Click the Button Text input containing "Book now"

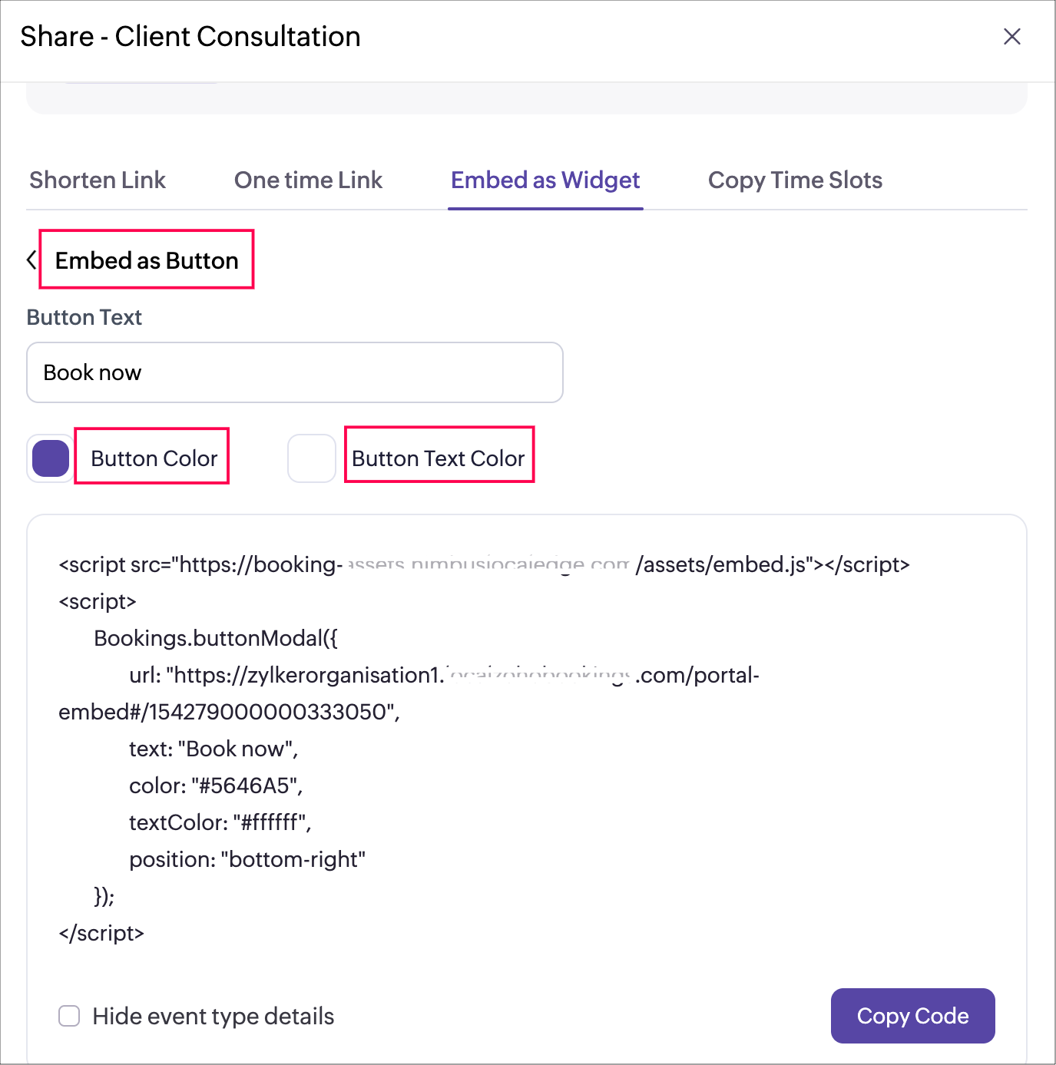[x=294, y=372]
